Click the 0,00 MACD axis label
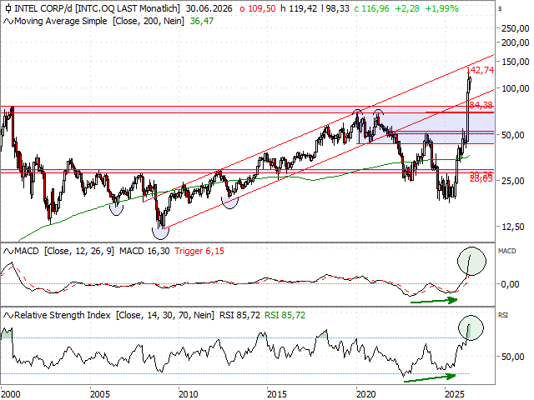 point(510,284)
